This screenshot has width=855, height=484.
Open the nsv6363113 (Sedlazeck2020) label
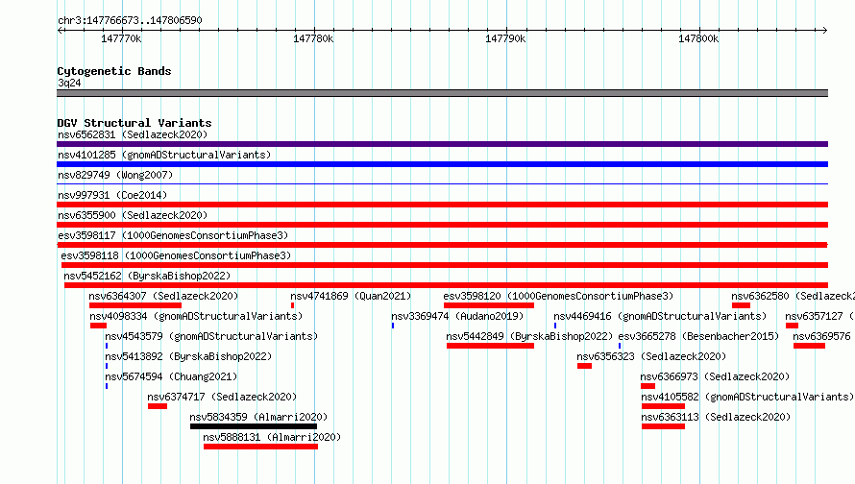coord(716,417)
